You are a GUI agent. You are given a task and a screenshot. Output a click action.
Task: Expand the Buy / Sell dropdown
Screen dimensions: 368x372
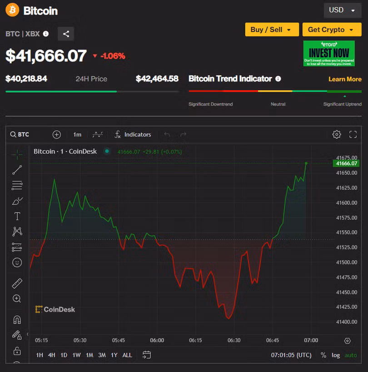coord(272,30)
